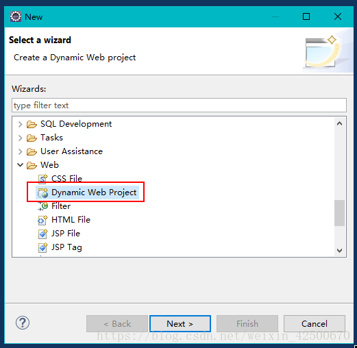Expand the Tasks category

20,138
